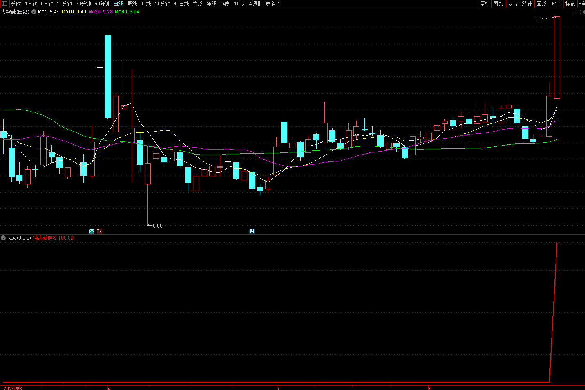The image size is (585, 390).
Task: Select the 45日线 period tab
Action: tap(181, 4)
